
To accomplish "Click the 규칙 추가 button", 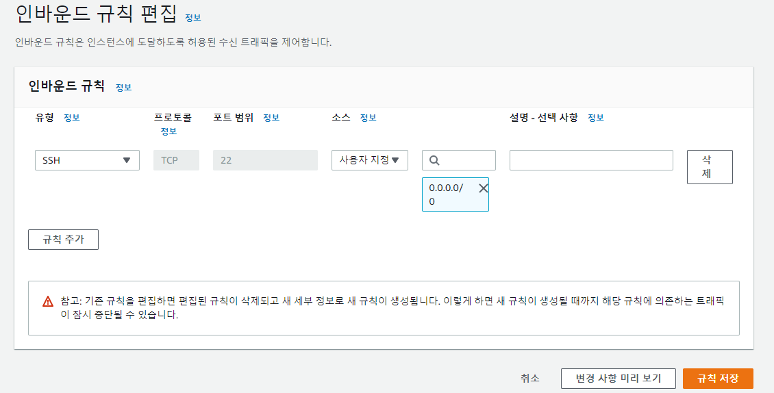I will pyautogui.click(x=63, y=240).
